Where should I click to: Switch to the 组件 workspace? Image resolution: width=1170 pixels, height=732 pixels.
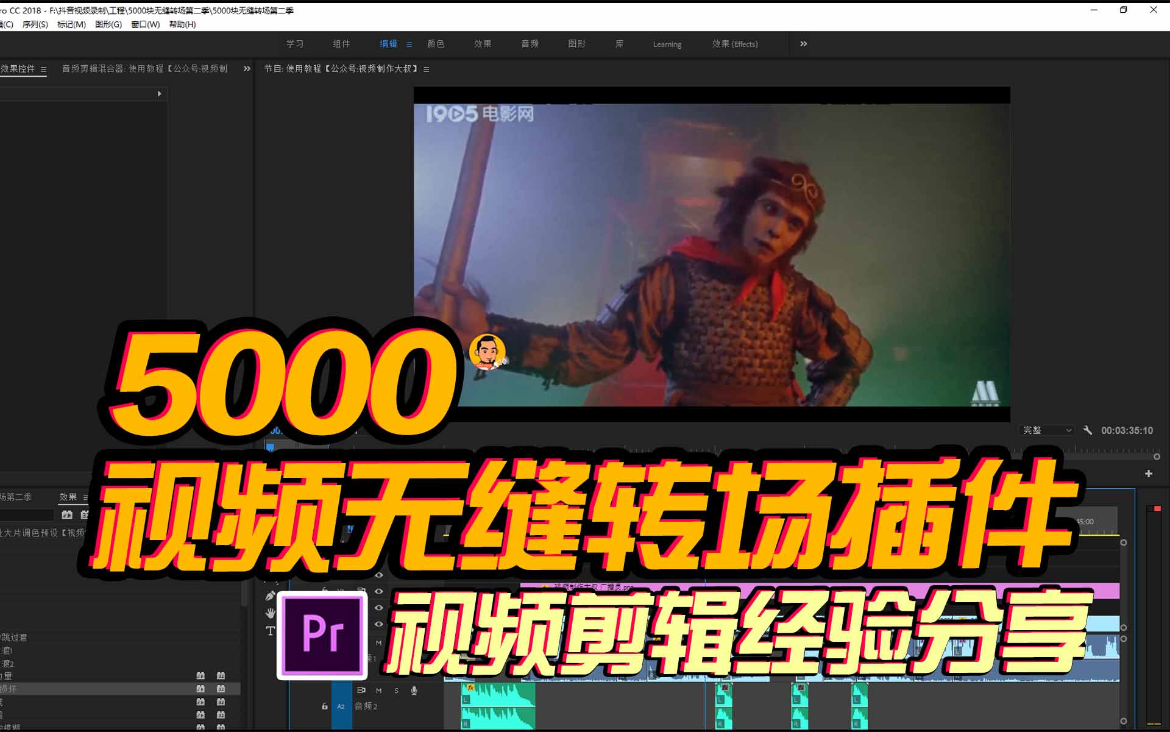click(341, 44)
